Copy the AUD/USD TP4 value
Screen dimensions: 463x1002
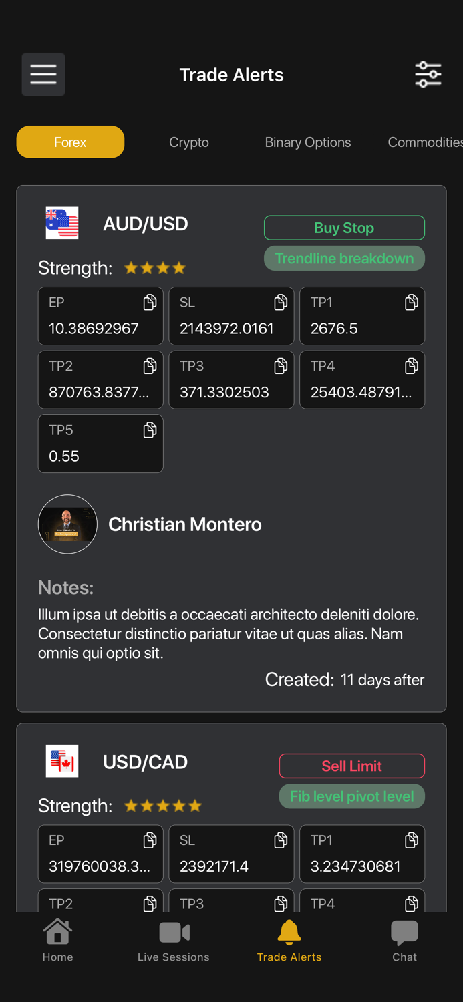coord(412,366)
